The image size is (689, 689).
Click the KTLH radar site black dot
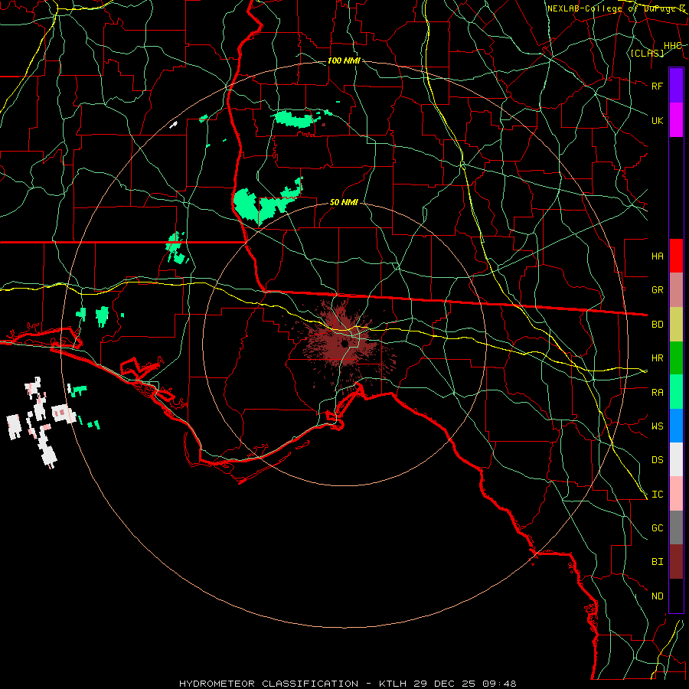pyautogui.click(x=345, y=344)
